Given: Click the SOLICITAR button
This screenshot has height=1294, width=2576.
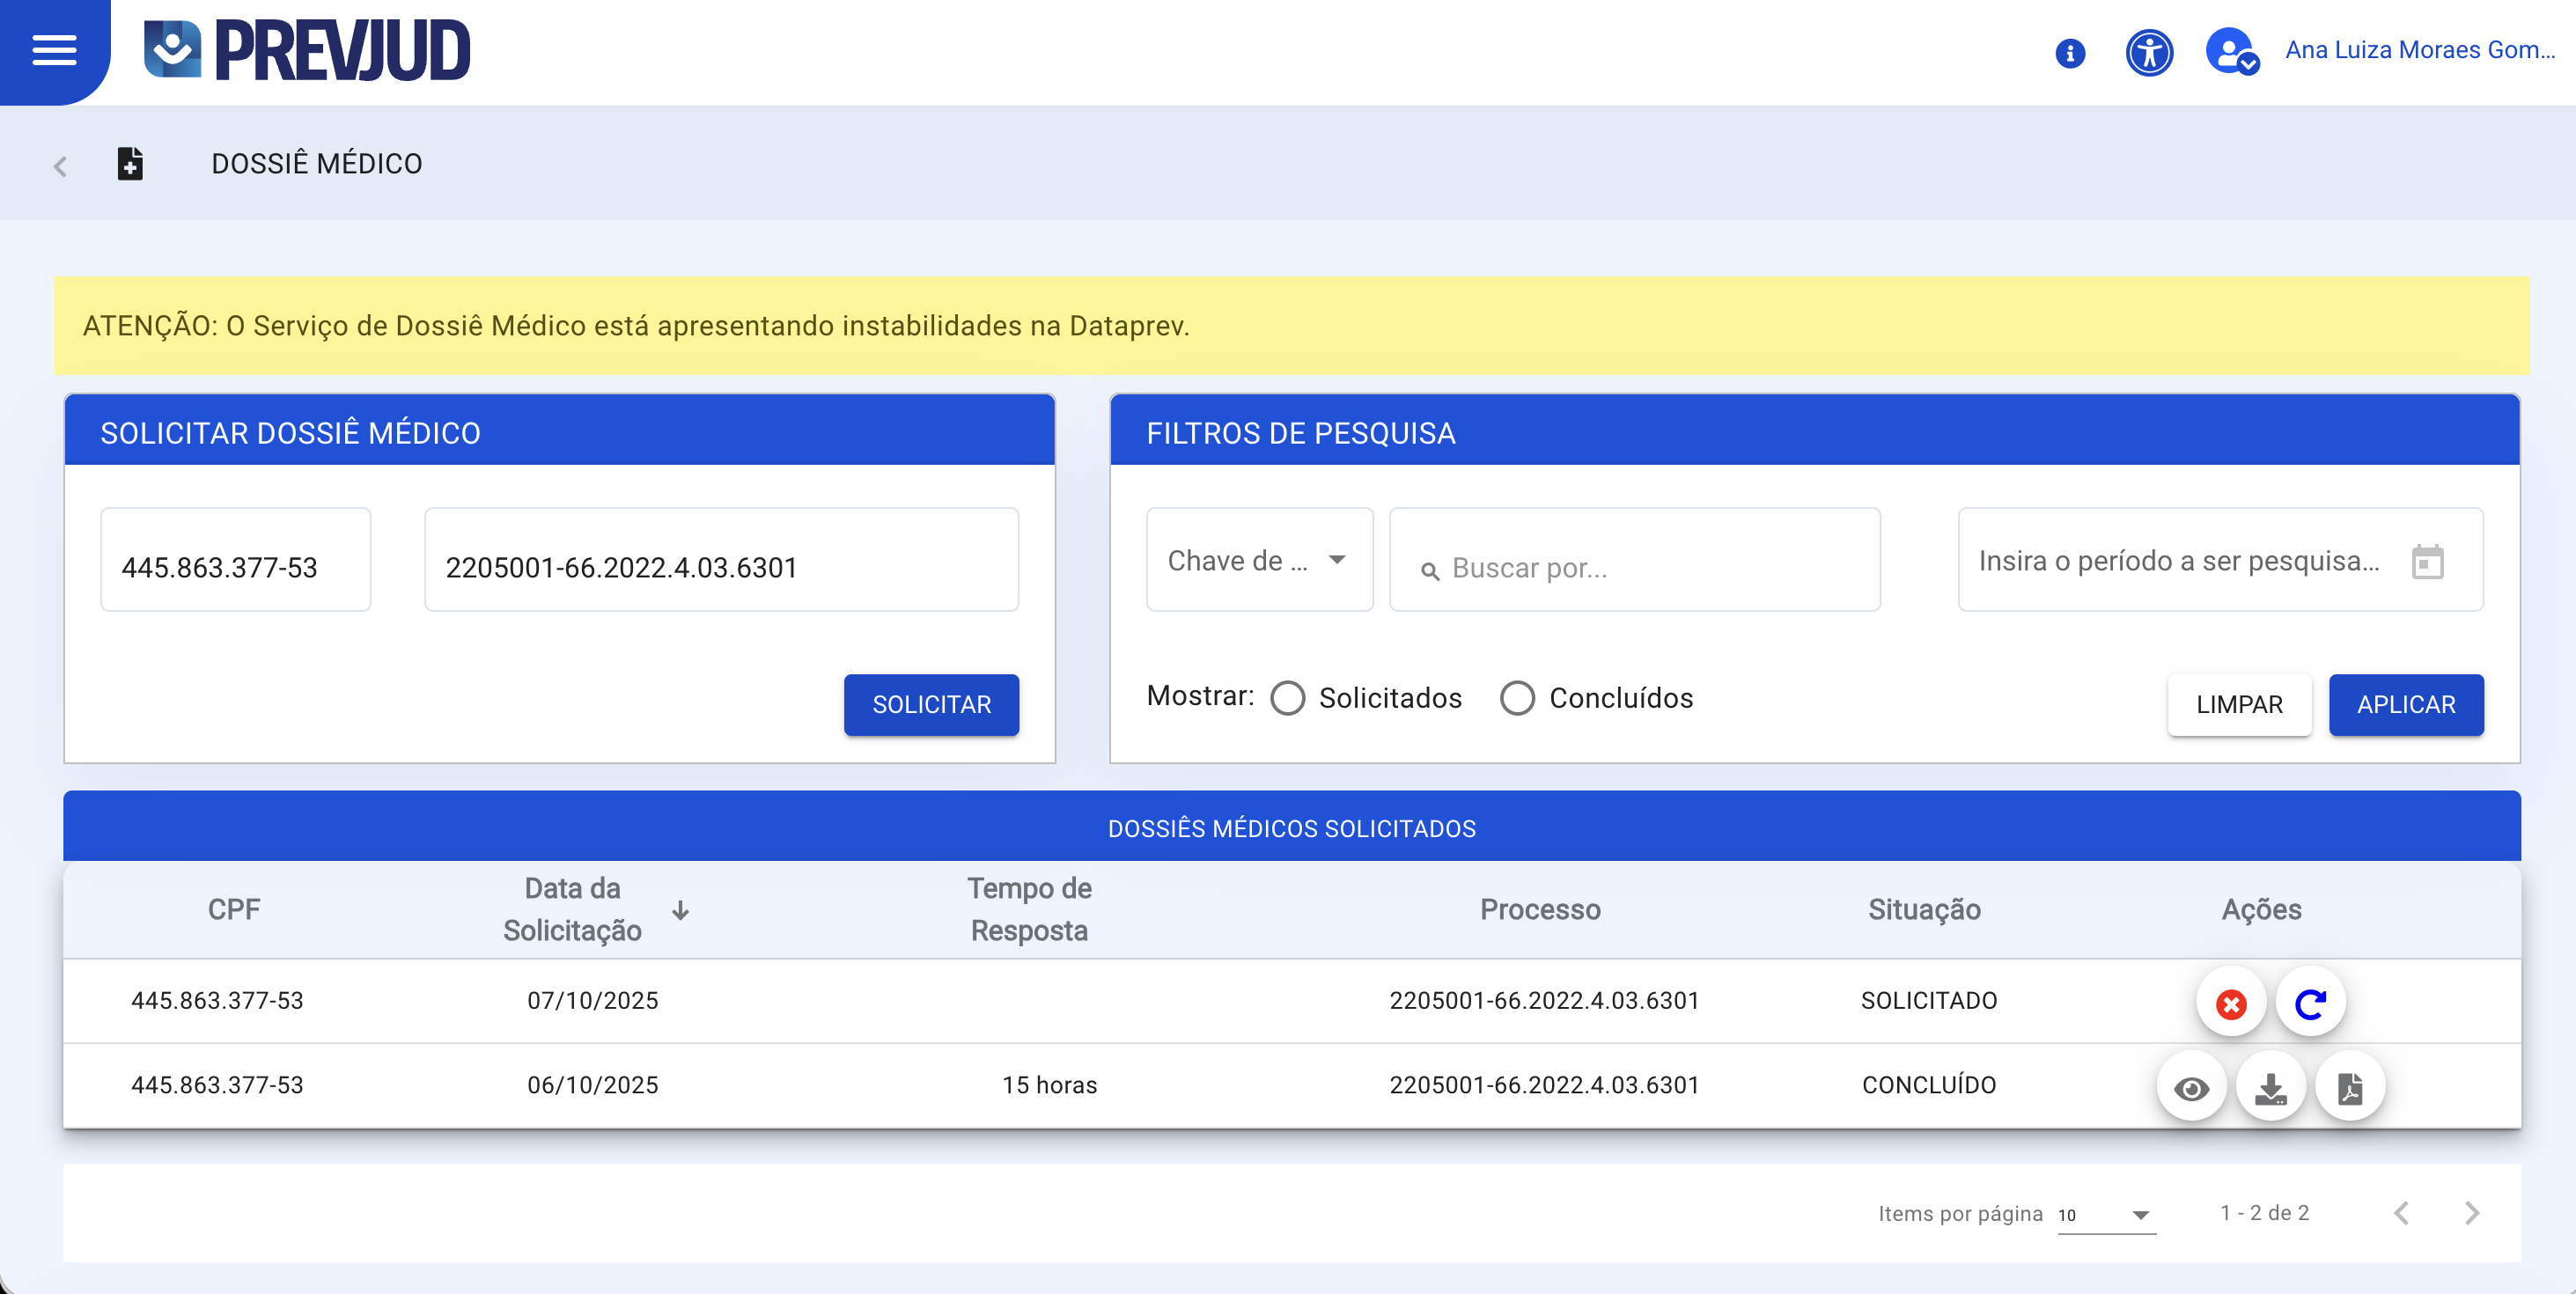Looking at the screenshot, I should pyautogui.click(x=931, y=704).
